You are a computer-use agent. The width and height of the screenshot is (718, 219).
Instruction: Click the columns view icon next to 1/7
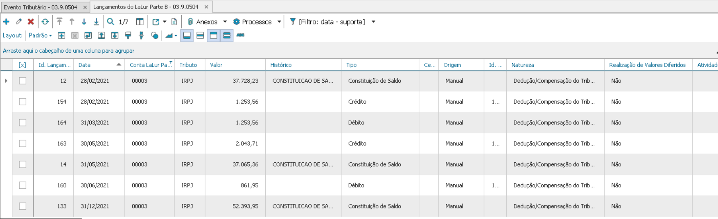140,22
